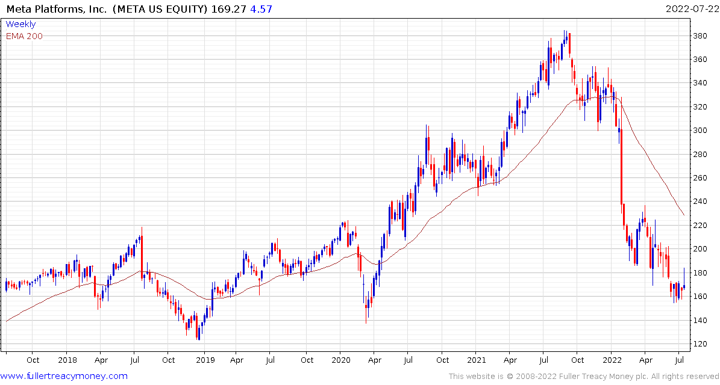Select the last price 169.27
Image resolution: width=720 pixels, height=385 pixels.
[229, 9]
